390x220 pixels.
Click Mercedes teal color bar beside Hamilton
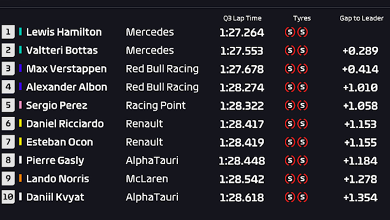point(20,32)
